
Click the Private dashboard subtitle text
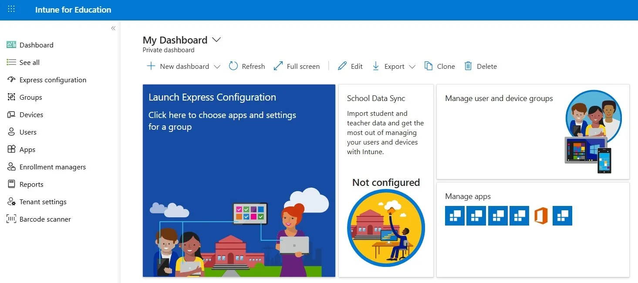(x=169, y=50)
